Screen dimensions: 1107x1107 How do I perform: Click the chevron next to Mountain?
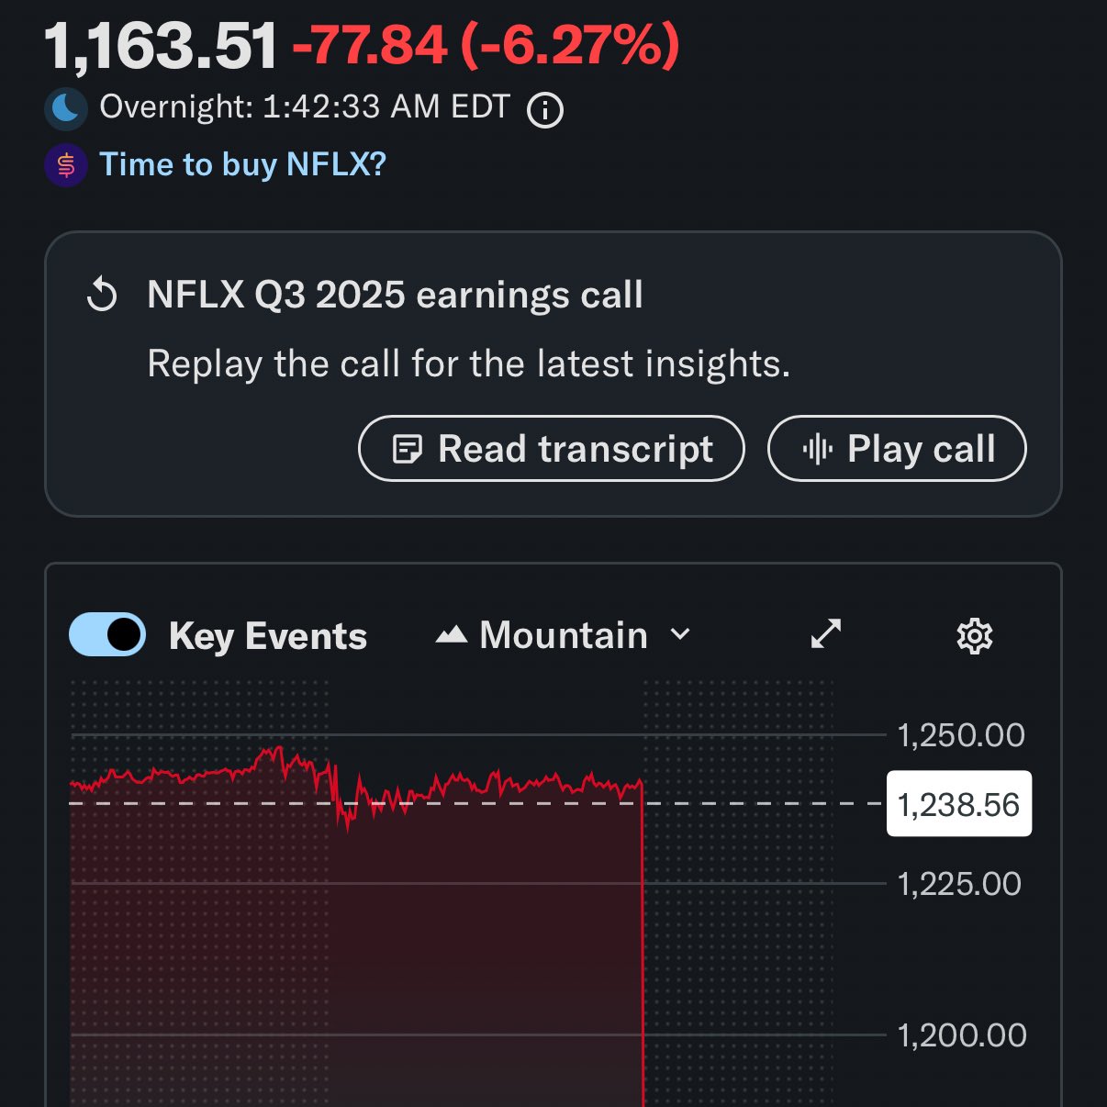(x=680, y=634)
